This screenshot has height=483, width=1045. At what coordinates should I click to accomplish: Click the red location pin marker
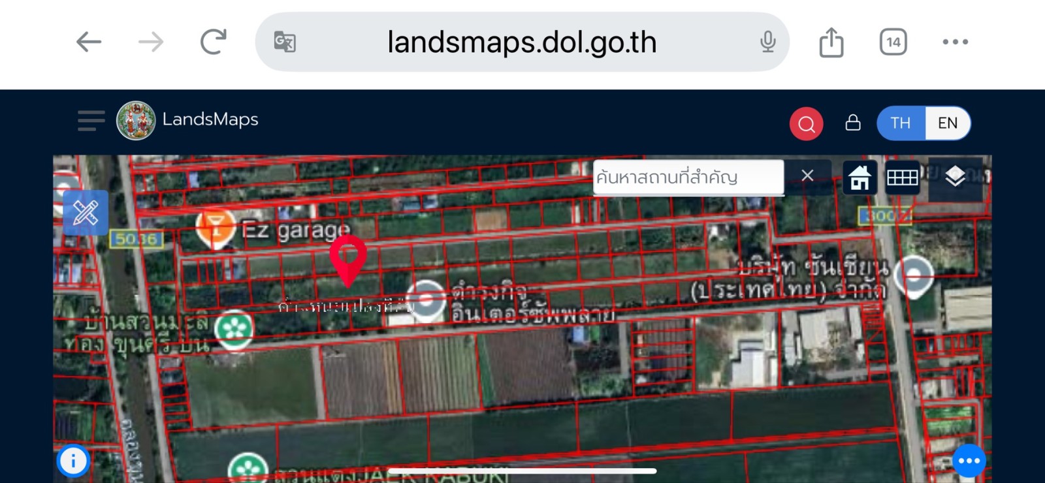tap(348, 262)
